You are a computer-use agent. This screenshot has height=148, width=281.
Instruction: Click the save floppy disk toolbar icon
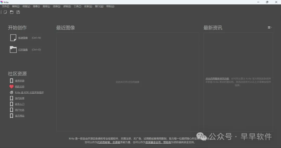[x=18, y=12]
